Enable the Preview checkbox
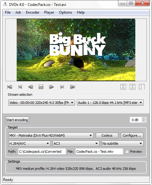The height and width of the screenshot is (185, 152). click(x=127, y=151)
